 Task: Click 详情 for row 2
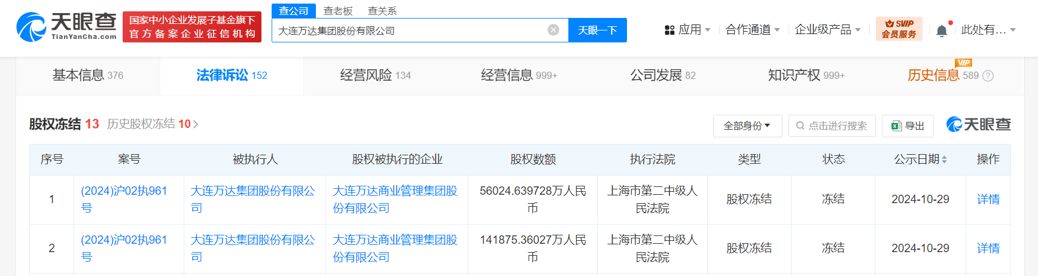[988, 249]
